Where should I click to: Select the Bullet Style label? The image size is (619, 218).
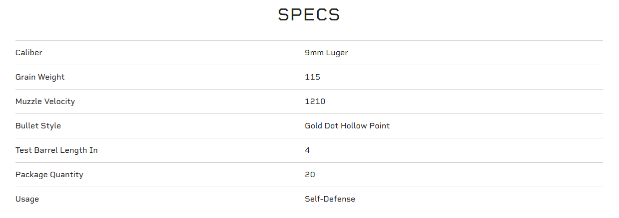[38, 126]
